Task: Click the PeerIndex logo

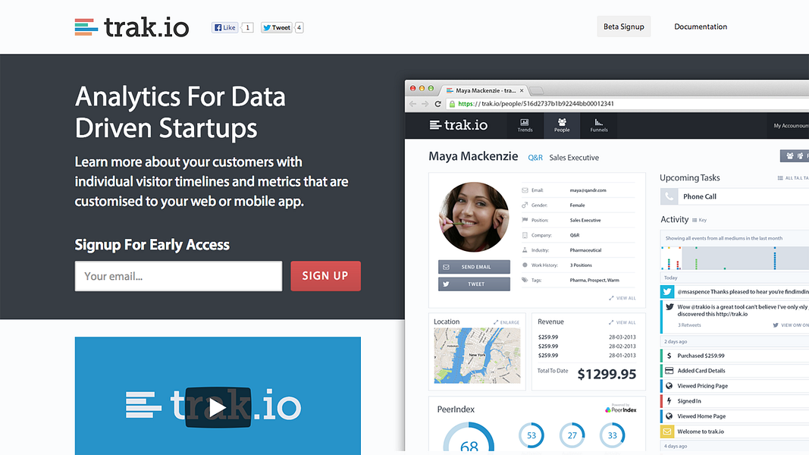Action: click(x=621, y=409)
